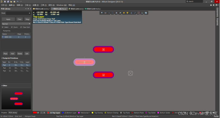220x118 pixels.
Task: Click the Place button
Action: tap(5, 54)
